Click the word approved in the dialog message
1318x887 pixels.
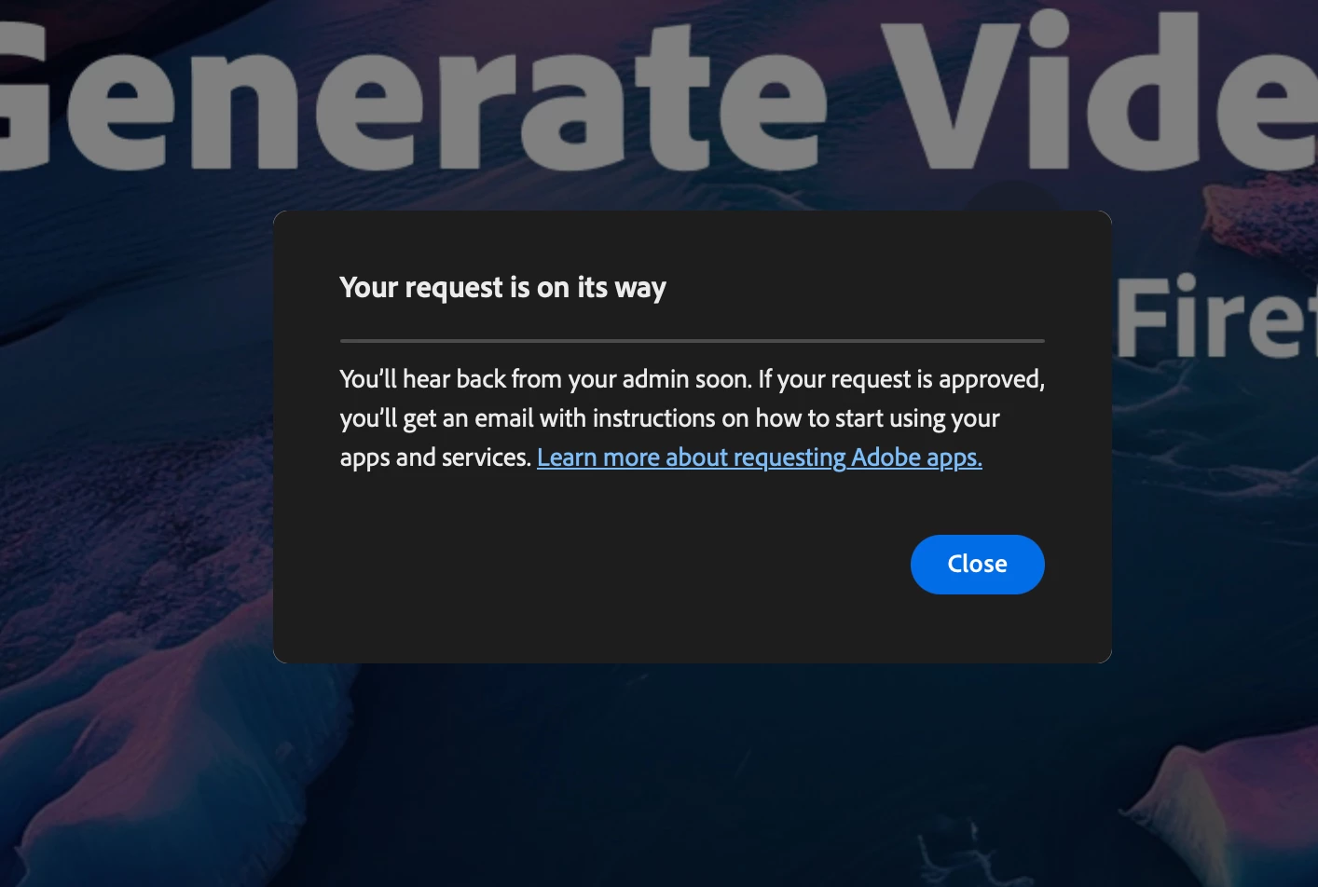(x=991, y=380)
